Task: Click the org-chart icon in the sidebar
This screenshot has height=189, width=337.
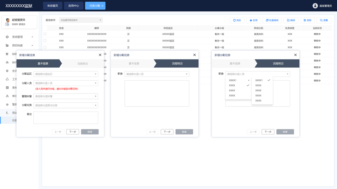Action: [7, 96]
